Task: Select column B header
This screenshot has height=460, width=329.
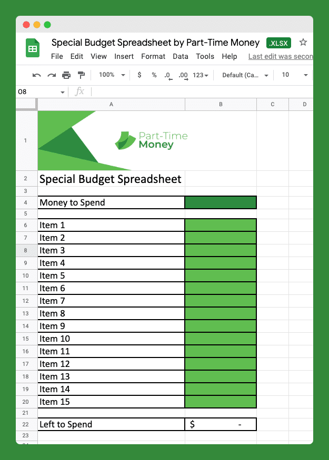Action: coord(221,105)
